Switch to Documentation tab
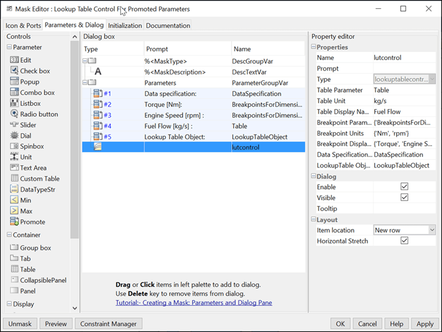 pos(168,26)
